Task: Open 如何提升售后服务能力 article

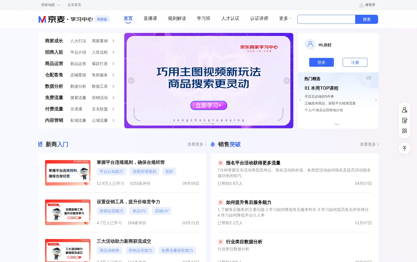Action: [248, 202]
